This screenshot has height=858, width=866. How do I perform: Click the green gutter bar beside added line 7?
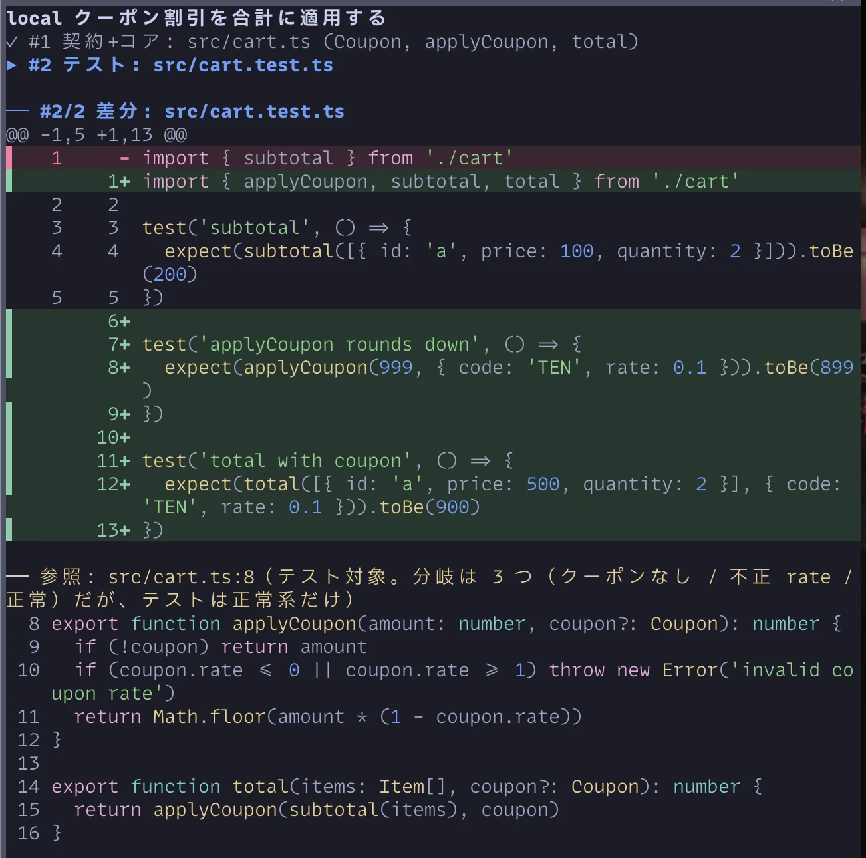click(9, 344)
